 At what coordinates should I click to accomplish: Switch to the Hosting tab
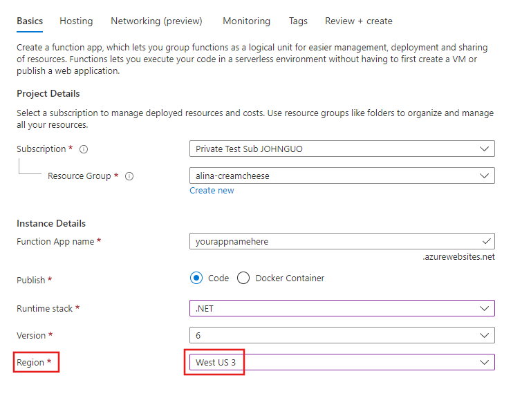coord(76,21)
